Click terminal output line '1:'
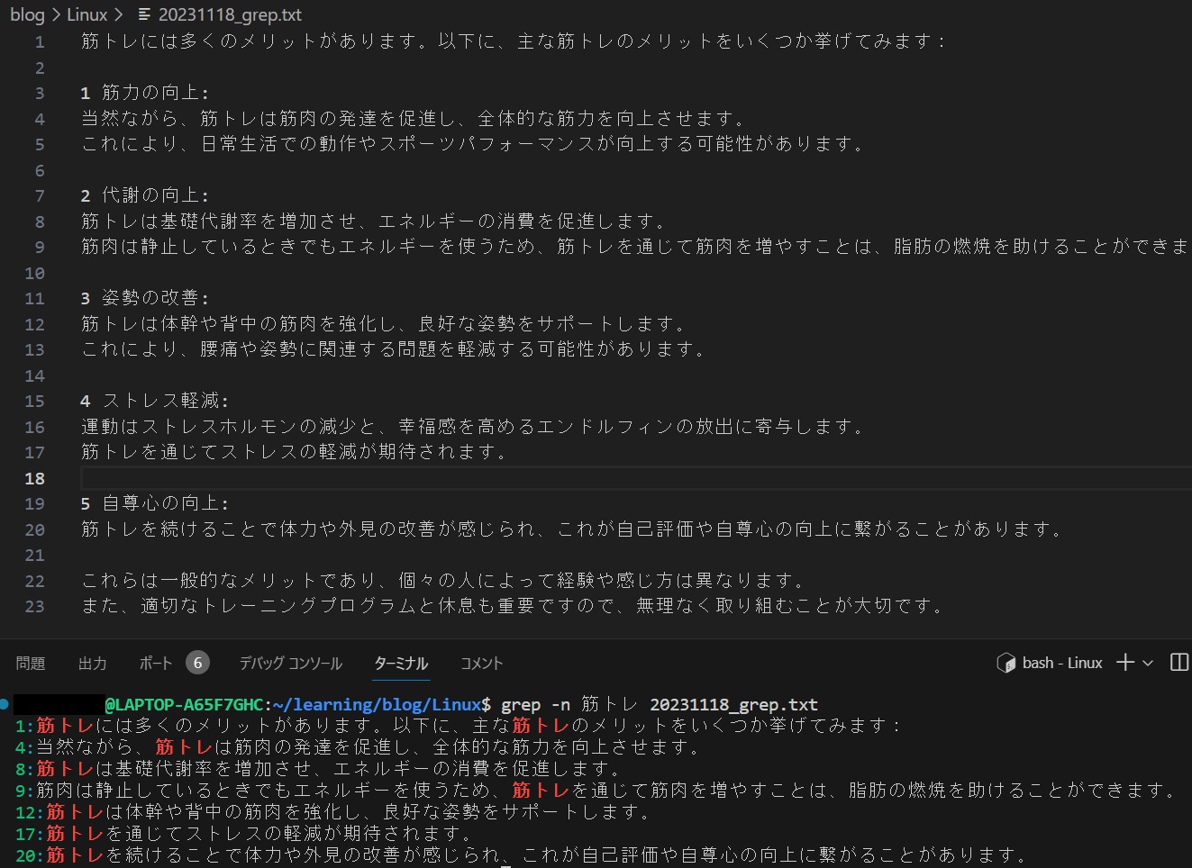The height and width of the screenshot is (868, 1192). point(459,726)
